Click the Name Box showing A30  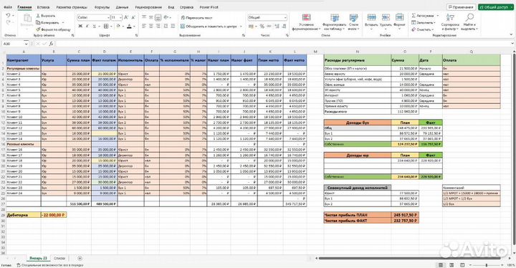click(16, 44)
